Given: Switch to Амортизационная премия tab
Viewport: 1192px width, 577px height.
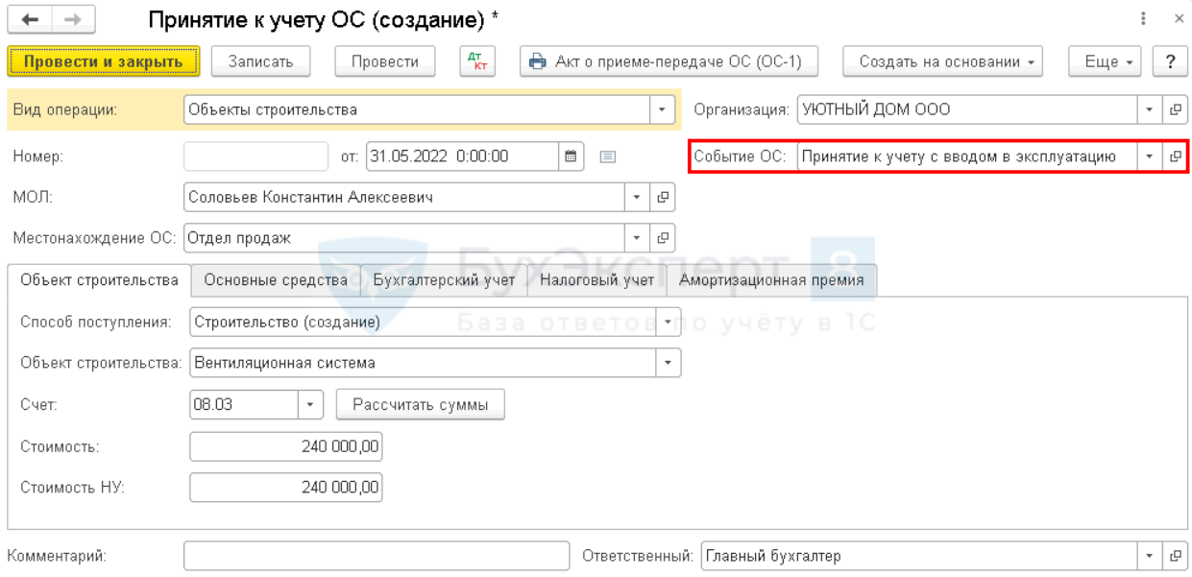Looking at the screenshot, I should pyautogui.click(x=771, y=280).
